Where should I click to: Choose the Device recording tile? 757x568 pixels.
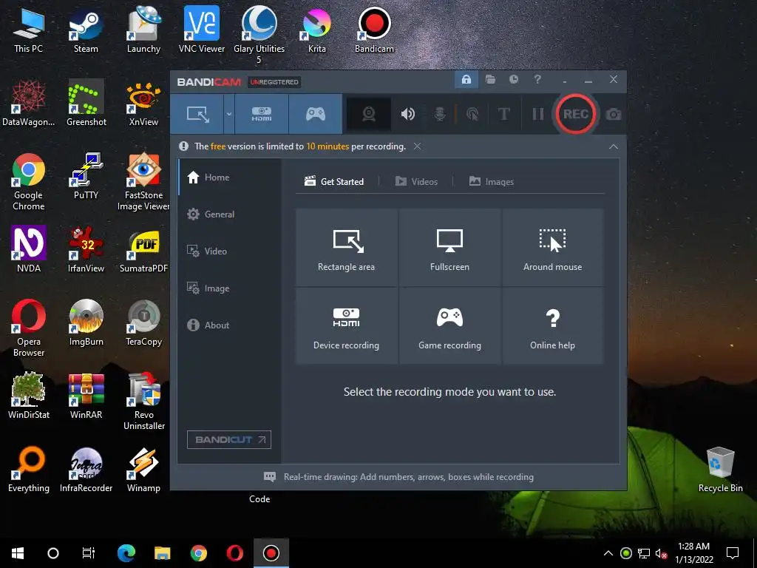coord(346,326)
